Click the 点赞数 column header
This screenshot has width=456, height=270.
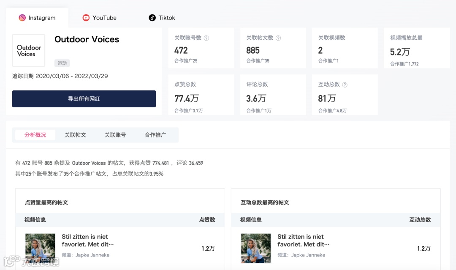tap(207, 220)
